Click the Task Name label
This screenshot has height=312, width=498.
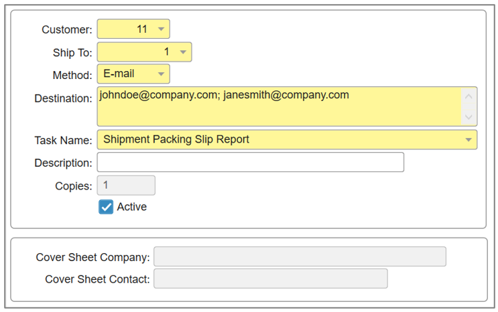[x=63, y=141]
